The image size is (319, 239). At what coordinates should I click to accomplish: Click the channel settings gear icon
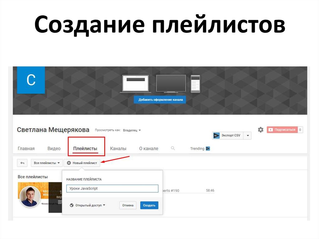click(260, 130)
